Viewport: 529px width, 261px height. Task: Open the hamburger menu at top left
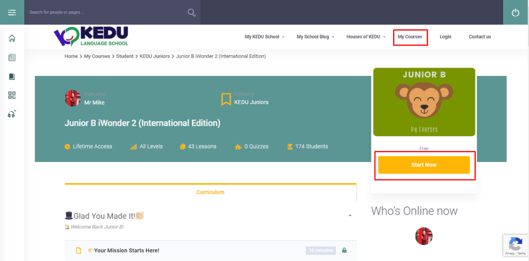click(x=12, y=12)
